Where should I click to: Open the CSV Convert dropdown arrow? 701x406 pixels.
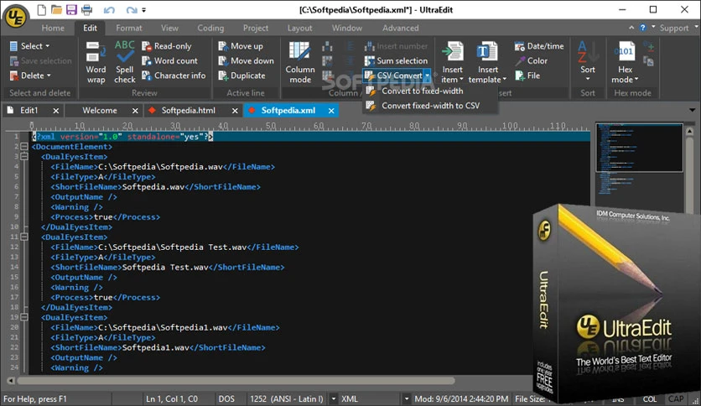coord(428,75)
